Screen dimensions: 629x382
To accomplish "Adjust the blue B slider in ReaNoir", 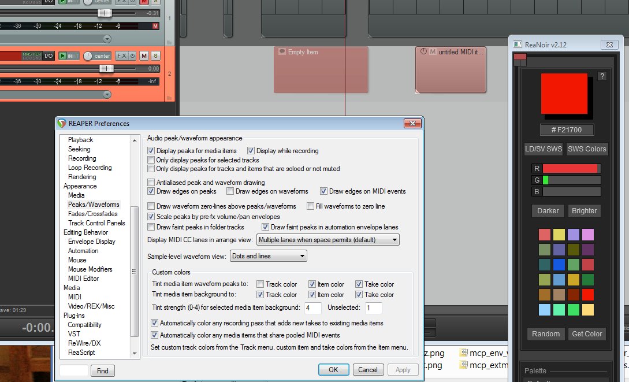I will (571, 192).
